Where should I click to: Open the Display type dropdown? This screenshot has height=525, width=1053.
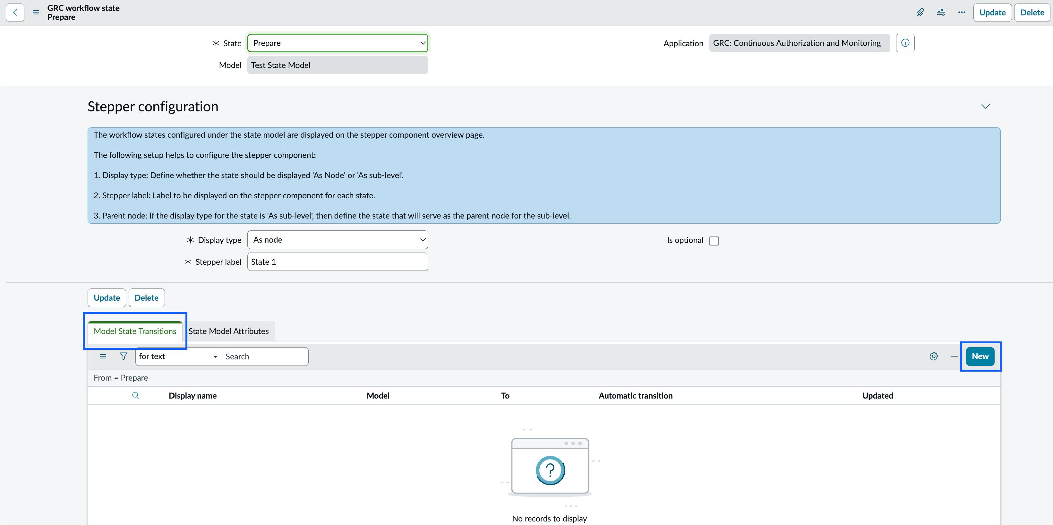[338, 240]
